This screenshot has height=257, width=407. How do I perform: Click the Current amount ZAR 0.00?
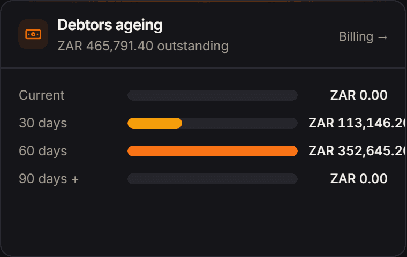coord(359,95)
